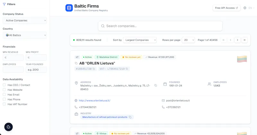Click the website globe icon beside orlenlietuva link
257x135 pixels.
[76, 100]
